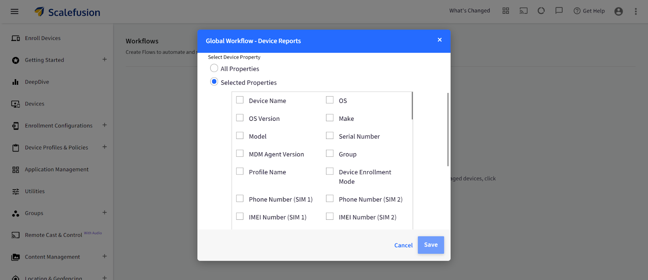The width and height of the screenshot is (648, 280).
Task: Tick the Serial Number checkbox
Action: (x=330, y=135)
